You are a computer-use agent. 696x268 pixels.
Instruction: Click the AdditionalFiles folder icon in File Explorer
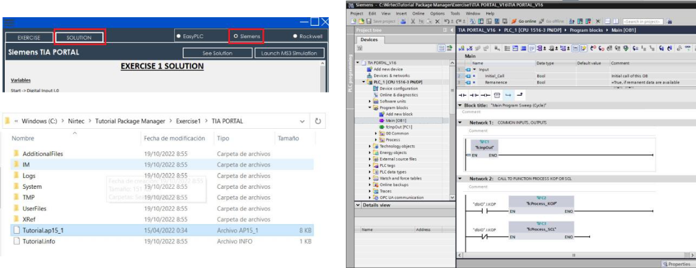click(x=17, y=153)
